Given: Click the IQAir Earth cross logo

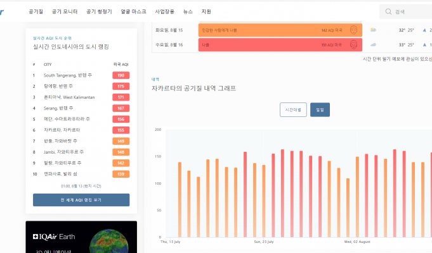Looking at the screenshot, I should [36, 237].
